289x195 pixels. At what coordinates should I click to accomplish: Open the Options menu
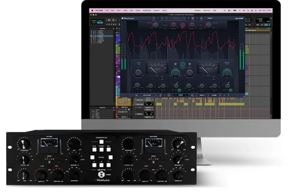[157, 11]
